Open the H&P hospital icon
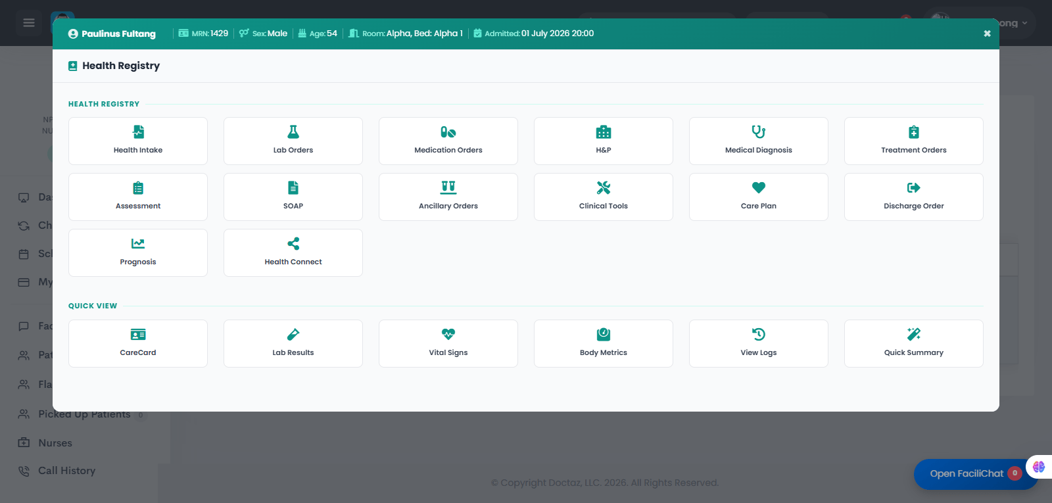 [604, 132]
